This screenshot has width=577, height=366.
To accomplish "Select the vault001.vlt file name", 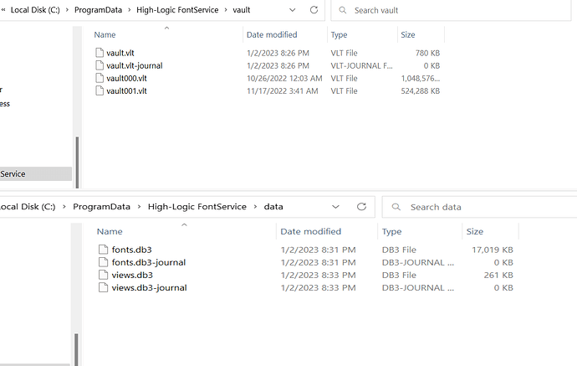I will pos(126,90).
